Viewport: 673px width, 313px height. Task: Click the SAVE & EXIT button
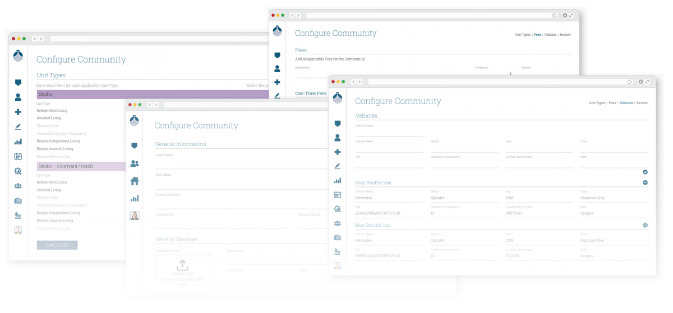[x=57, y=245]
